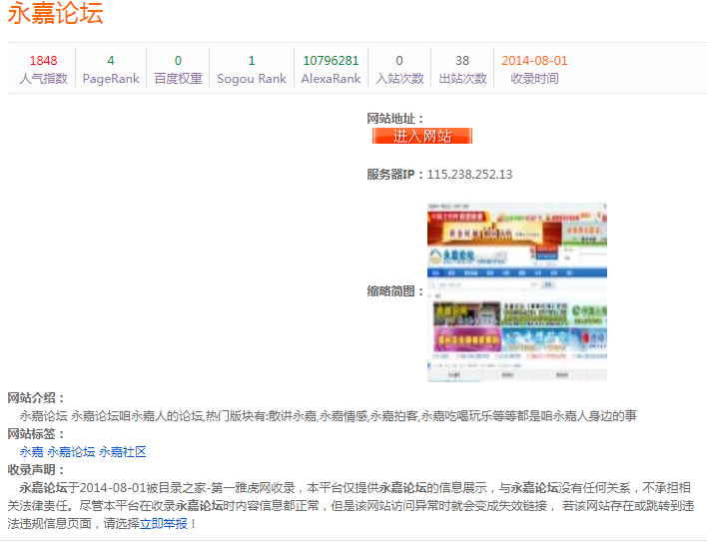Viewport: 707px width, 544px height.
Task: Select the 永嘉论坛 tag link under 网站标签
Action: (71, 451)
